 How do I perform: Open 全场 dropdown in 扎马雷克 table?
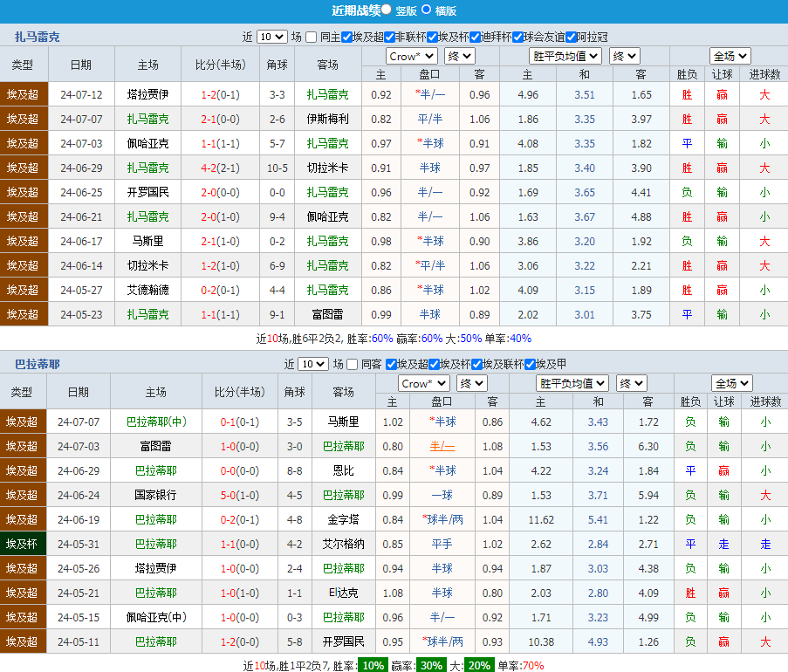point(730,57)
